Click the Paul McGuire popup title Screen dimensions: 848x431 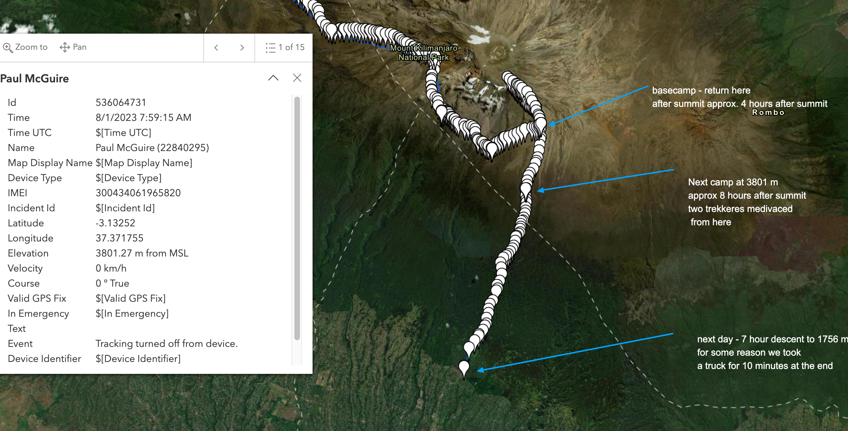coord(35,78)
